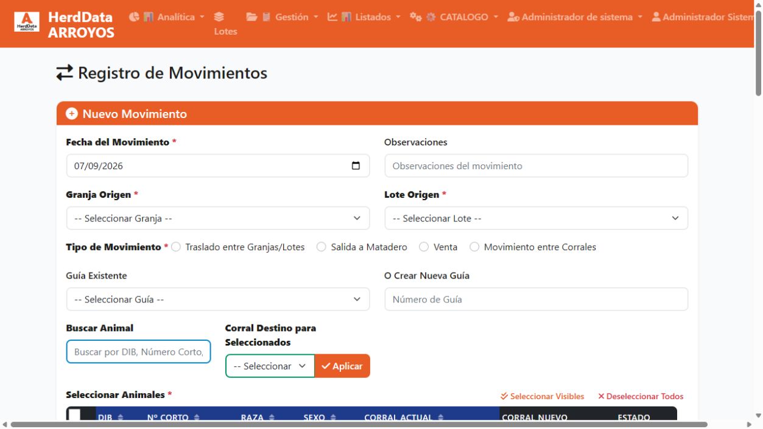Viewport: 763px width, 429px height.
Task: Open the calendar picker in date field
Action: [356, 166]
